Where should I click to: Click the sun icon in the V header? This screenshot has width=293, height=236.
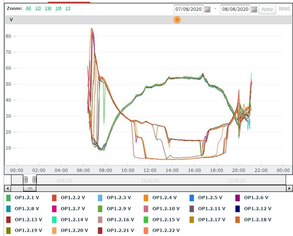coord(177,20)
